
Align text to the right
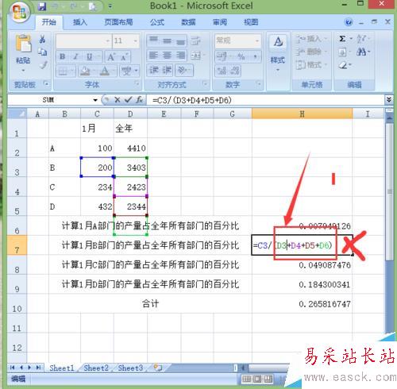(x=181, y=56)
